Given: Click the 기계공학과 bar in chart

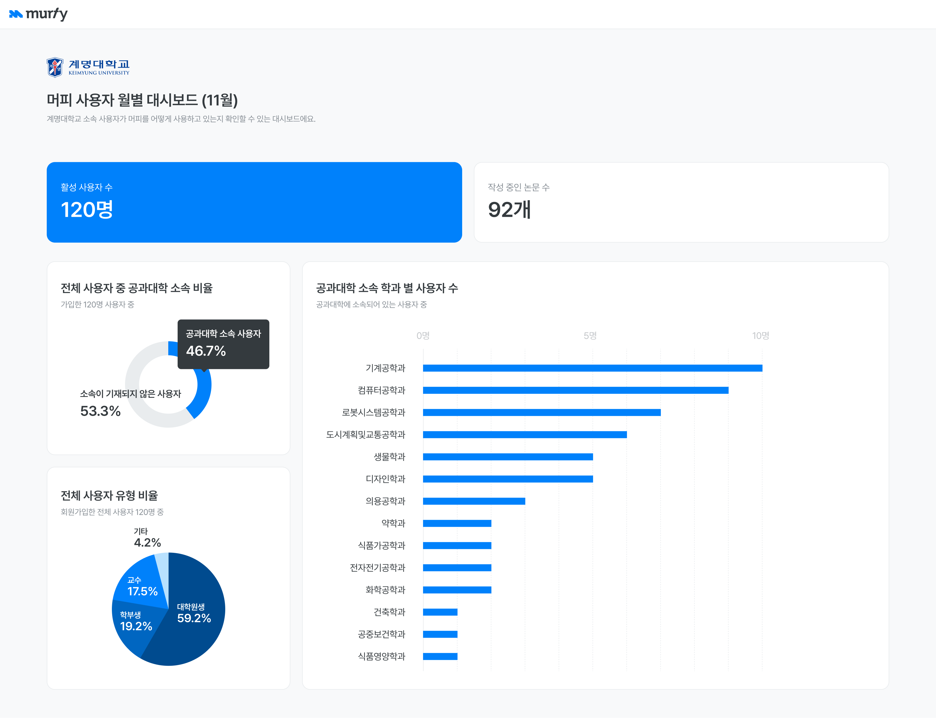Looking at the screenshot, I should 592,368.
